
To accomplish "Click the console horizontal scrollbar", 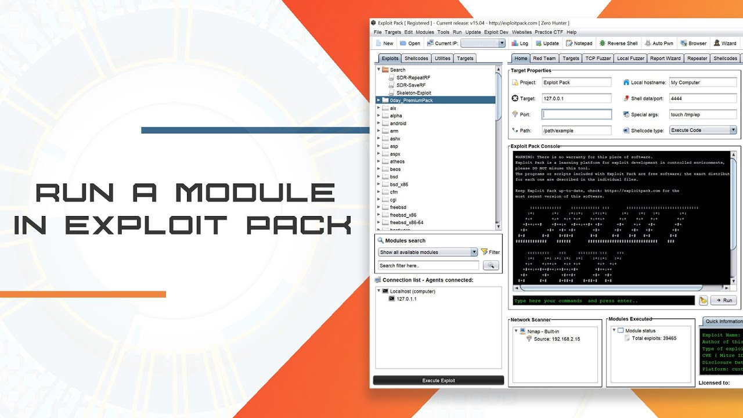I will tap(611, 287).
